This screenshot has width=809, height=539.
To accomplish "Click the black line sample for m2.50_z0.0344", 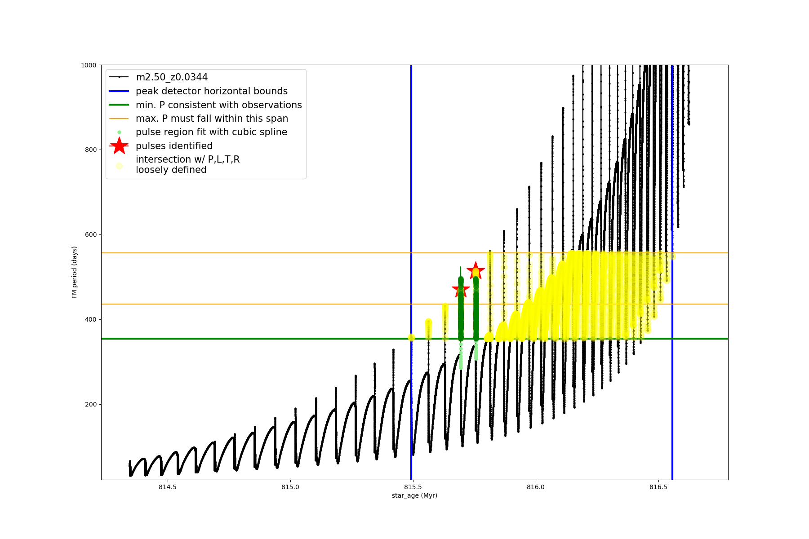I will point(119,77).
